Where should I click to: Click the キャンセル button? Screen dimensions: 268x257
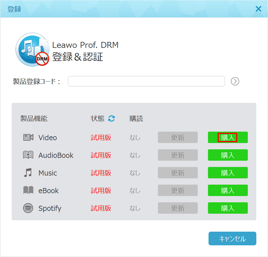pyautogui.click(x=232, y=238)
